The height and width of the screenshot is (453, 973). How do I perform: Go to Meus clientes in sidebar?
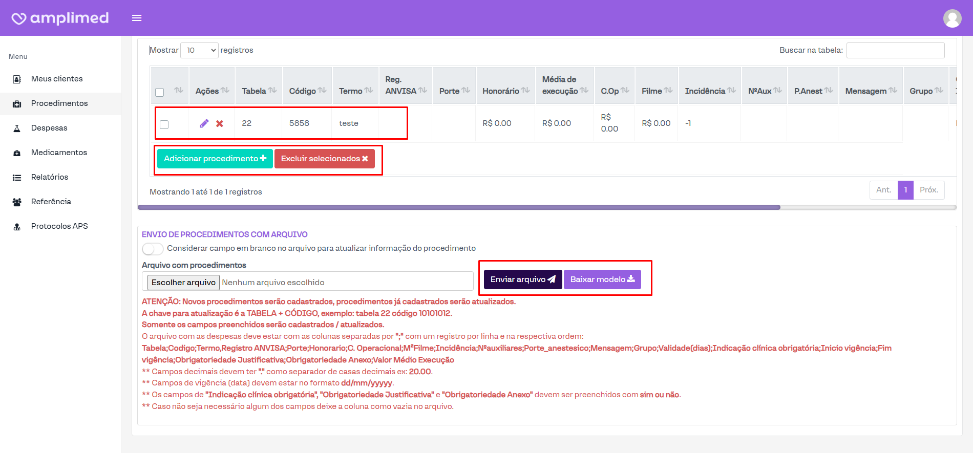click(x=57, y=79)
